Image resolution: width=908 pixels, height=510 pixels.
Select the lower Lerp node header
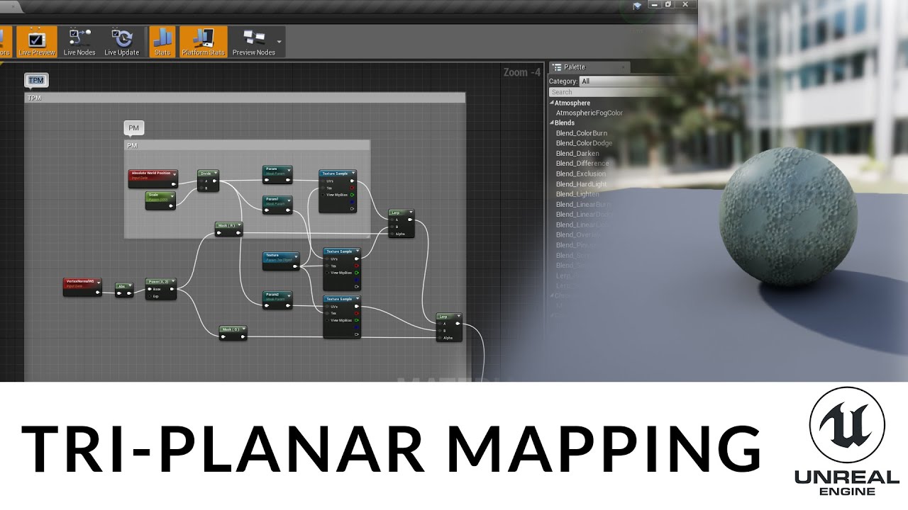coord(449,317)
